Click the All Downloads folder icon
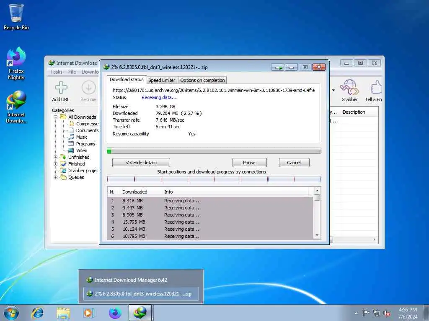This screenshot has width=429, height=321. pos(63,117)
